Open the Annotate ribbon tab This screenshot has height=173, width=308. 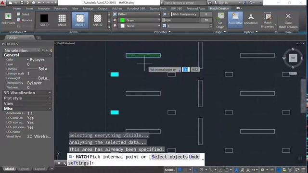pyautogui.click(x=44, y=9)
